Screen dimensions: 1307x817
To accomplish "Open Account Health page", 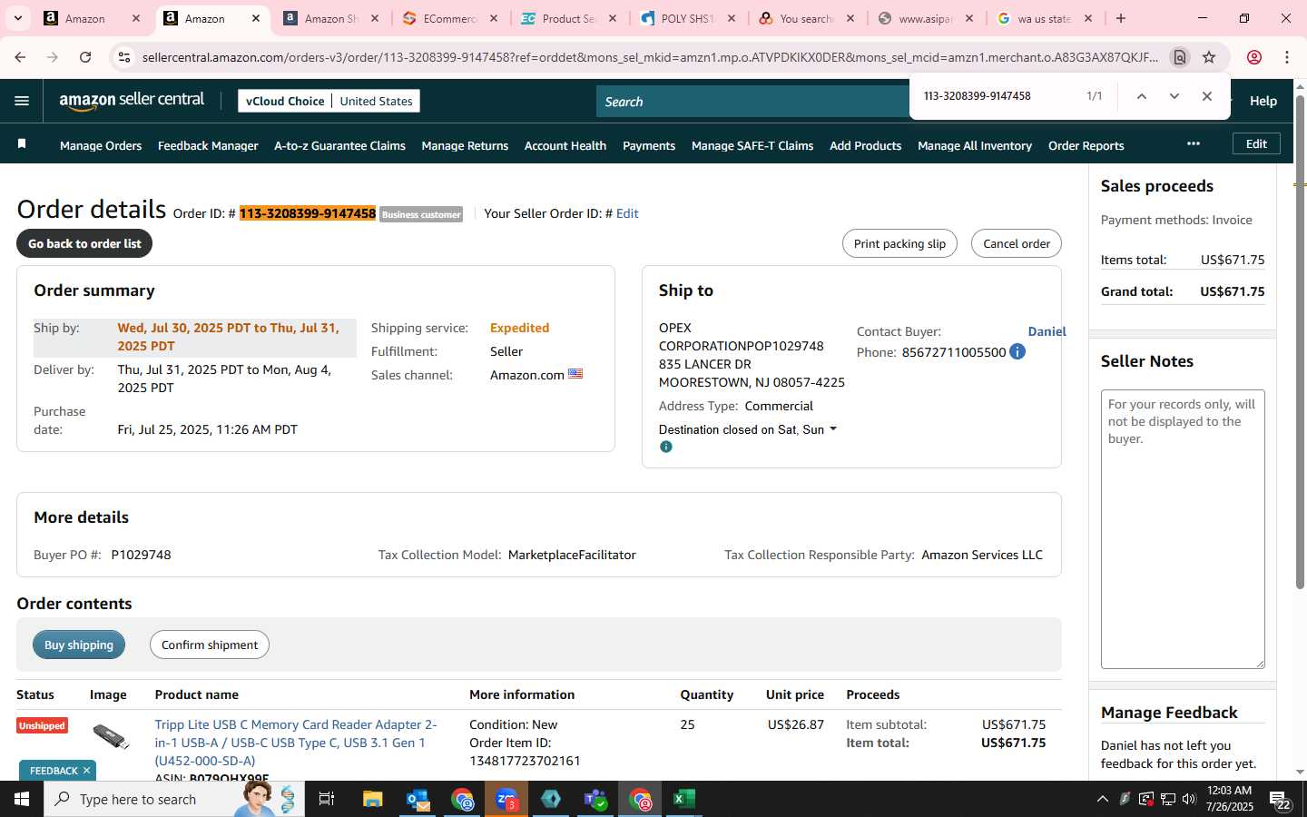I will coord(565,145).
